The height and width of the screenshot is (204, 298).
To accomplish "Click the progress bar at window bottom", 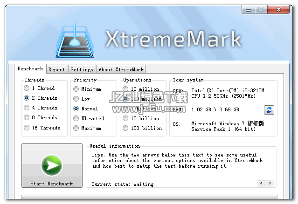I will pos(149,197).
